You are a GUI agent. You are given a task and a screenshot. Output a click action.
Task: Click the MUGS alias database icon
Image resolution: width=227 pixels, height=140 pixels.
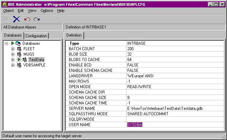[19, 54]
